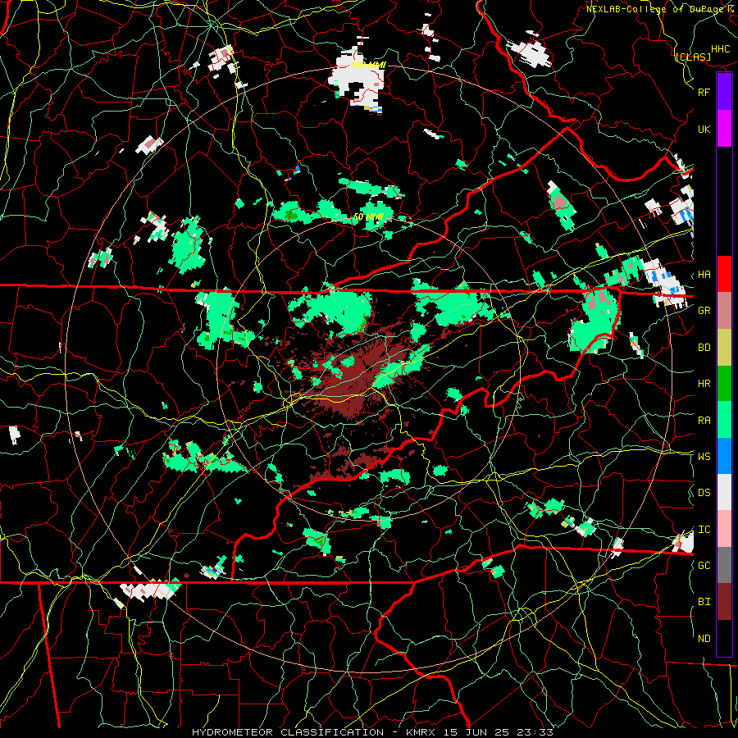Click the WS legend label
This screenshot has height=738, width=738.
[x=704, y=456]
